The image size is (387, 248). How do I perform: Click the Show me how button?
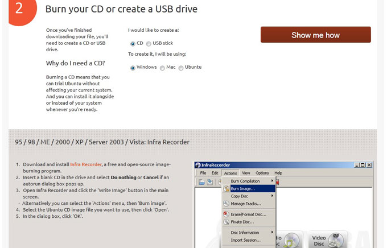point(316,35)
